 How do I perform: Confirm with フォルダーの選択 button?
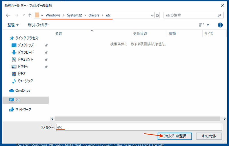coord(175,136)
